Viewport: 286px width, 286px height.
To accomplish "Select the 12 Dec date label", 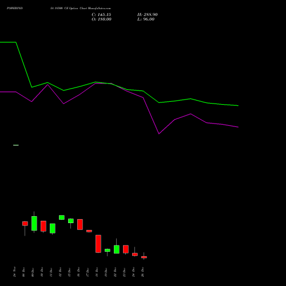I will click(x=60, y=272).
